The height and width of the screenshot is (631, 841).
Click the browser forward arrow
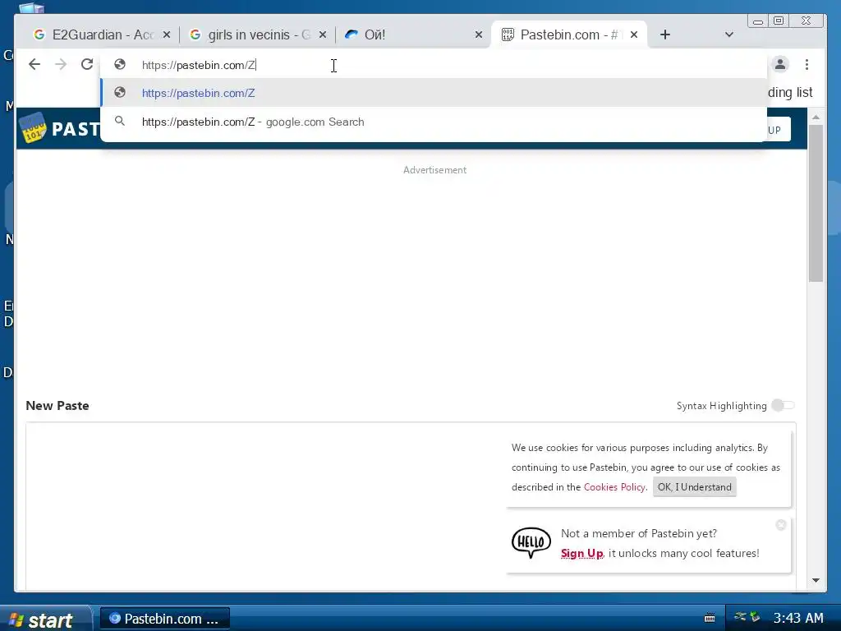61,64
